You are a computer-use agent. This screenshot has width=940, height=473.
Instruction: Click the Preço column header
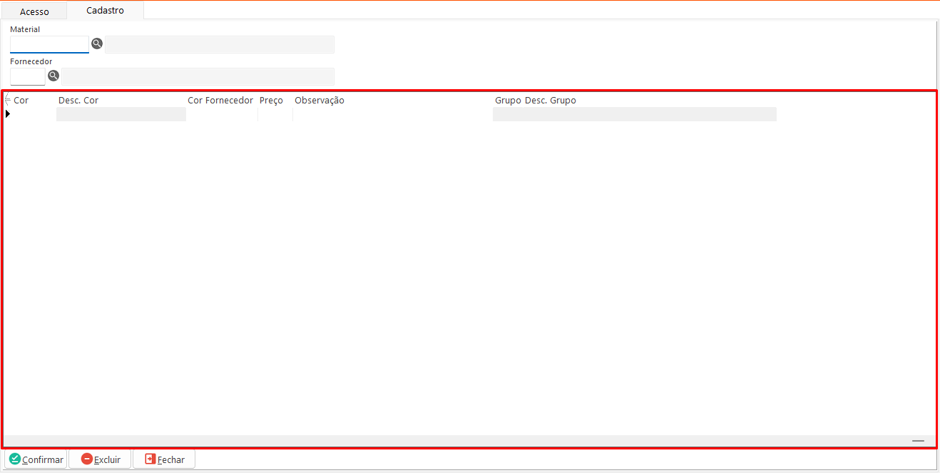[271, 101]
